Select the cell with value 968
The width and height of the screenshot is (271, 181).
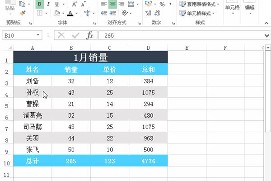pyautogui.click(x=148, y=138)
